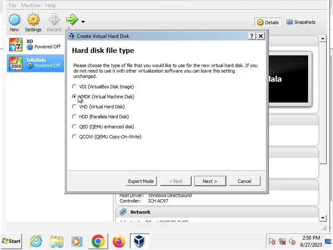Select VDI (VirtualBox Disk Image) option
This screenshot has height=250, width=333.
click(103, 87)
